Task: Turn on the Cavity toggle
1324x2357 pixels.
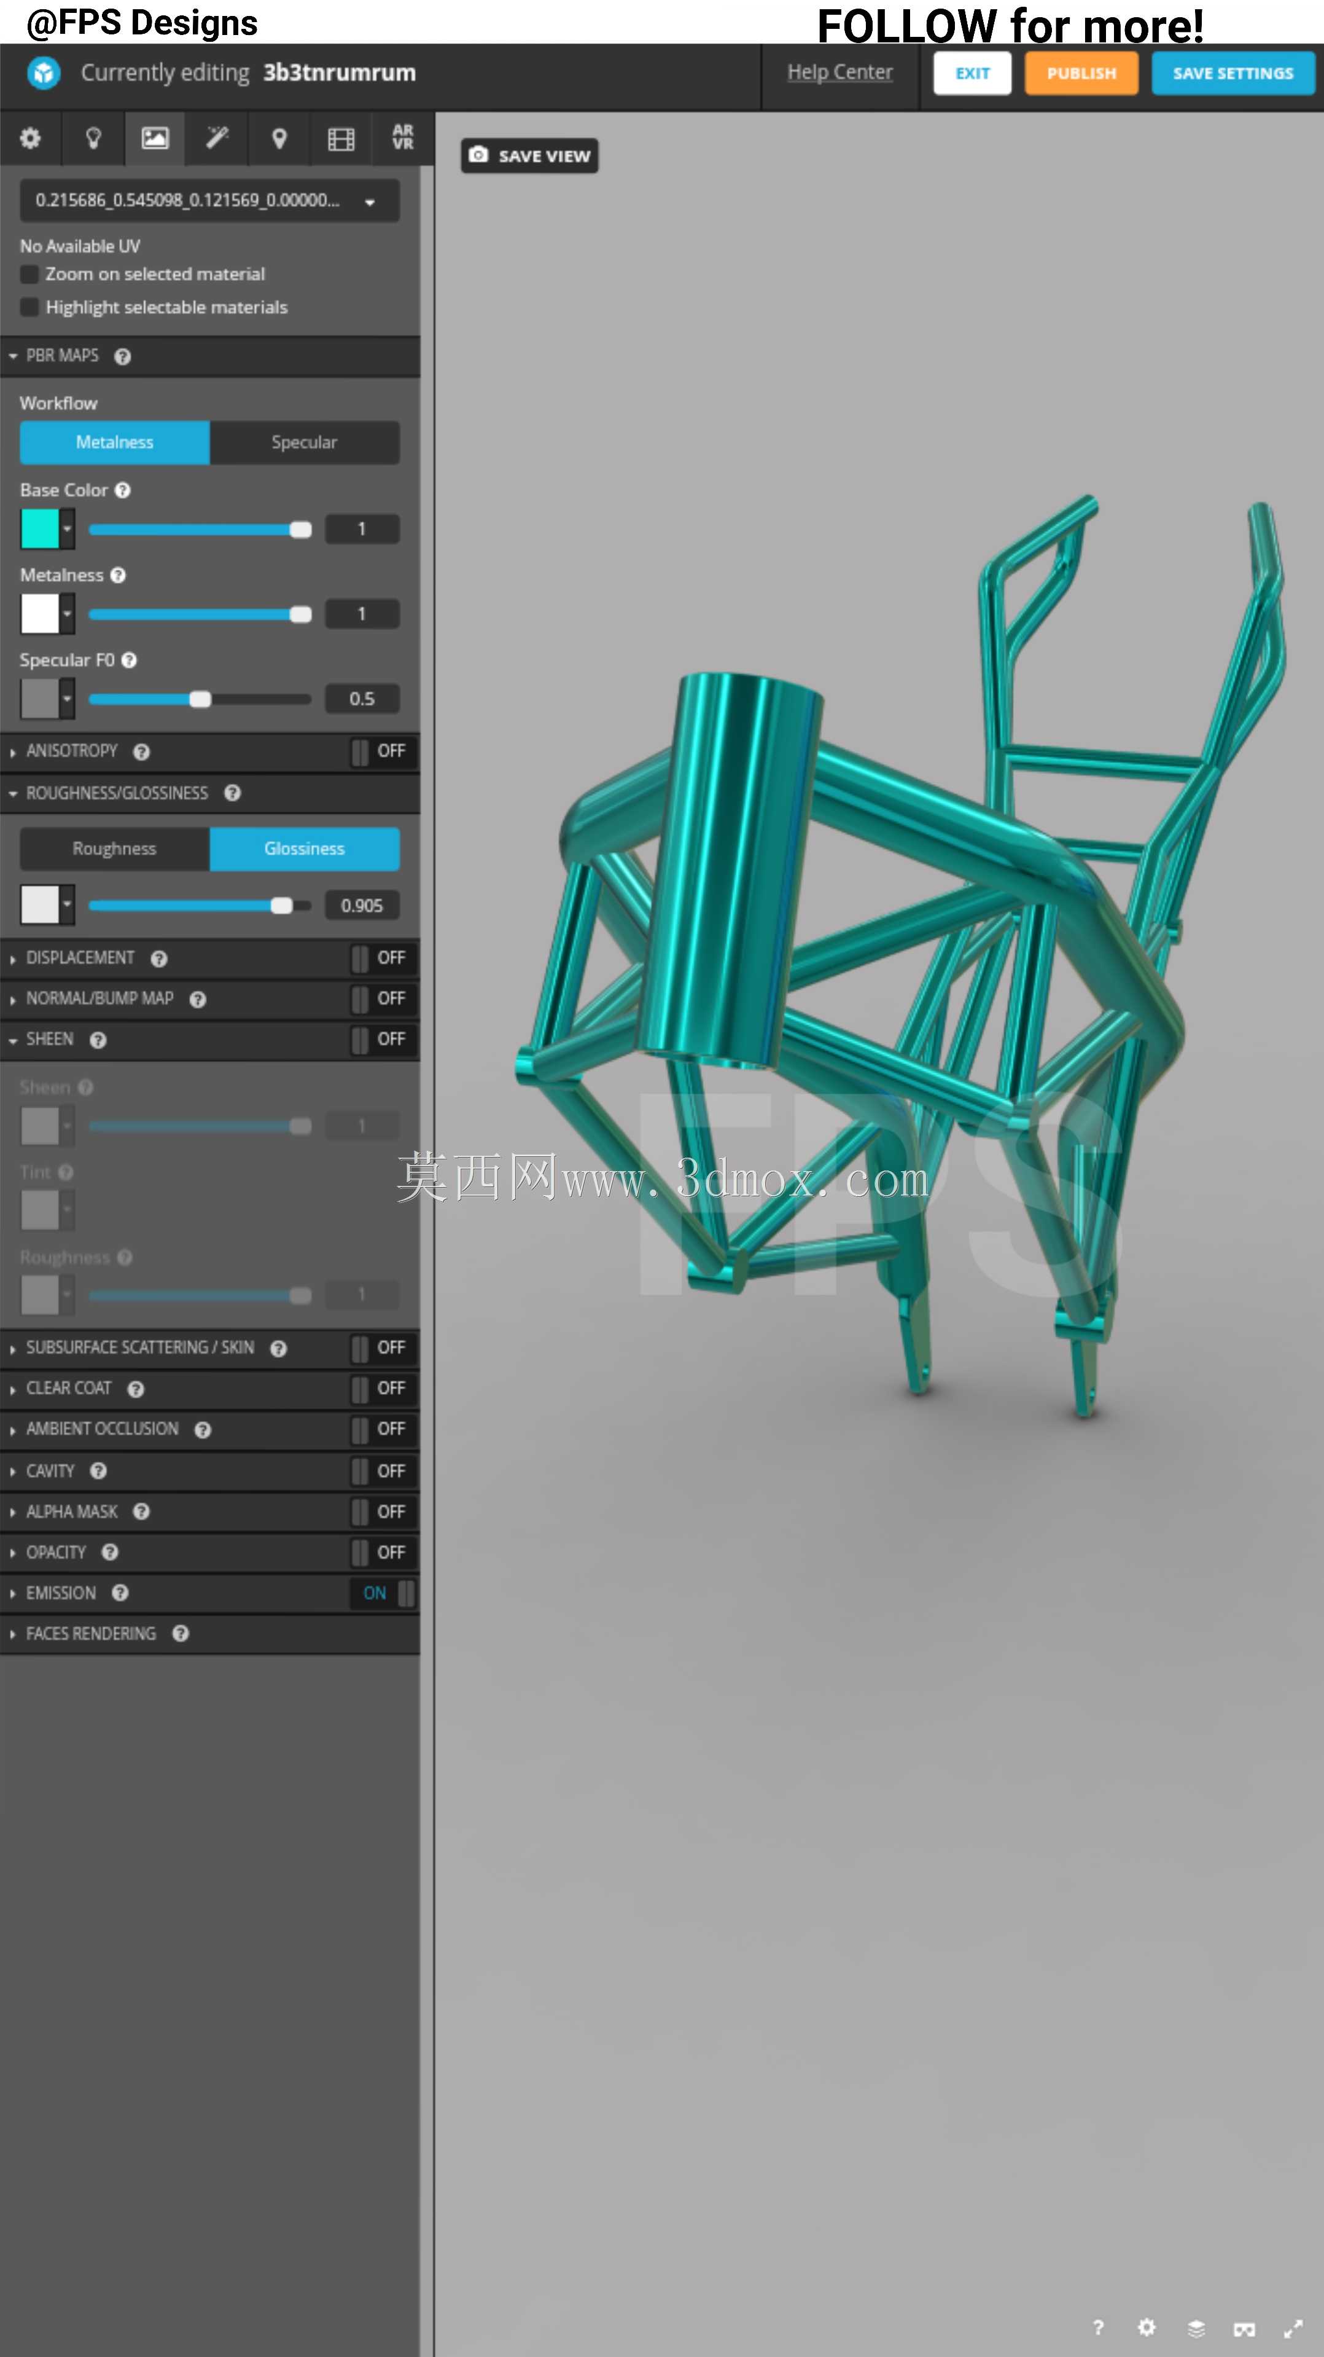Action: point(383,1472)
